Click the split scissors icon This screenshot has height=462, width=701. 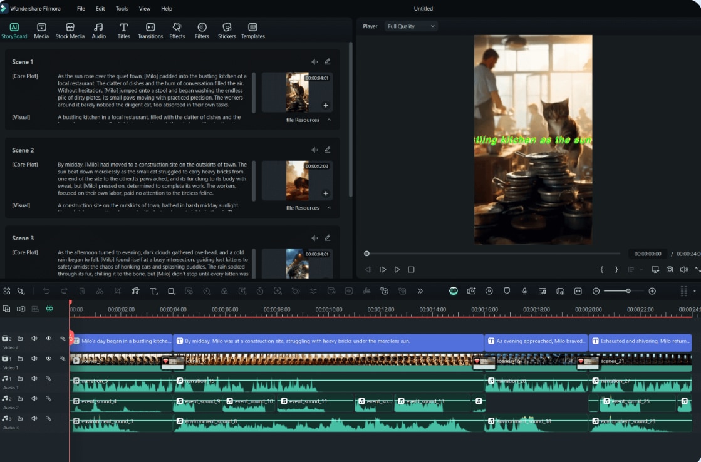click(x=100, y=291)
